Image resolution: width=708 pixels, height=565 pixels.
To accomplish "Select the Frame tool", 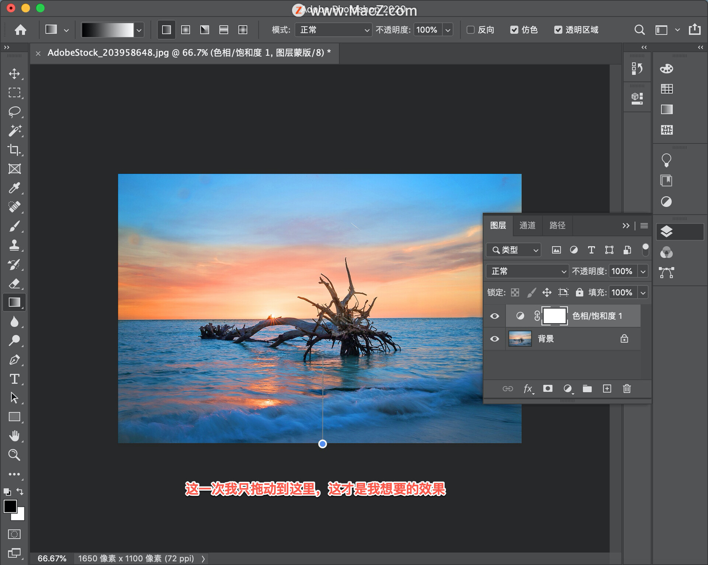I will click(14, 169).
